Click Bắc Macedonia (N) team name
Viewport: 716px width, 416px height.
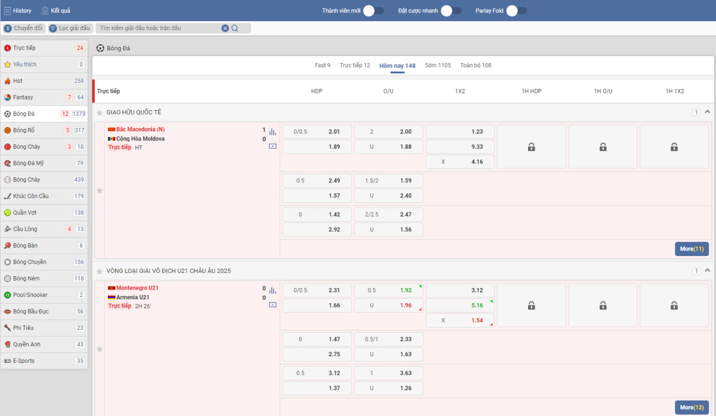(140, 129)
